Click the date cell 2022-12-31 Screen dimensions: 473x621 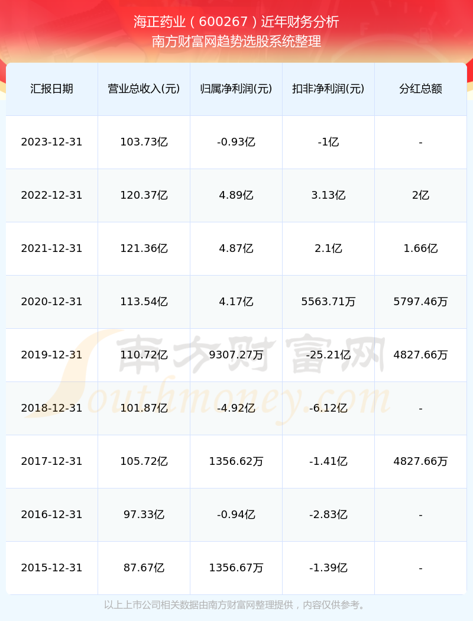(52, 195)
